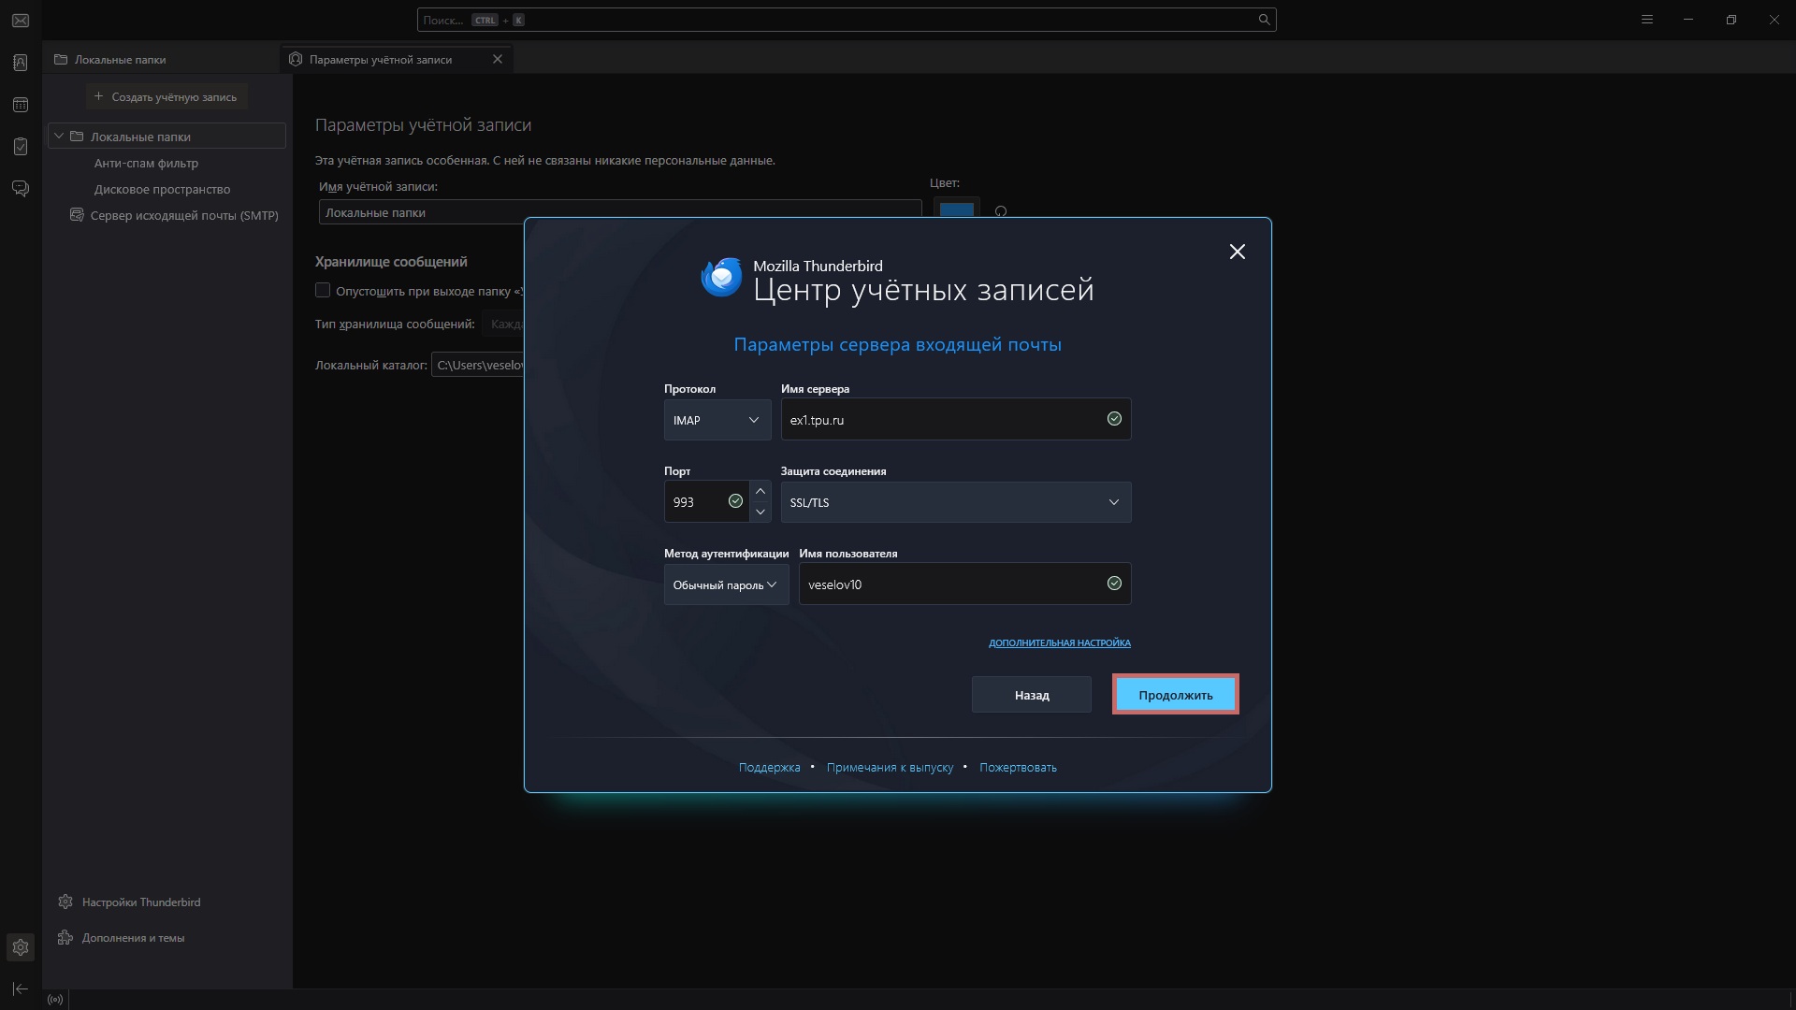Open the Address Book sidebar icon
1796x1010 pixels.
tap(21, 63)
